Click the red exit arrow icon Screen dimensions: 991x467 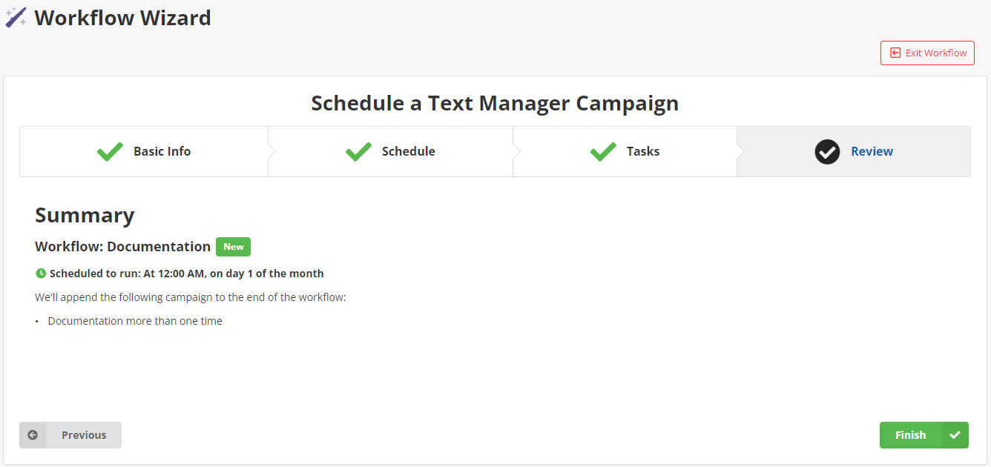click(x=895, y=53)
